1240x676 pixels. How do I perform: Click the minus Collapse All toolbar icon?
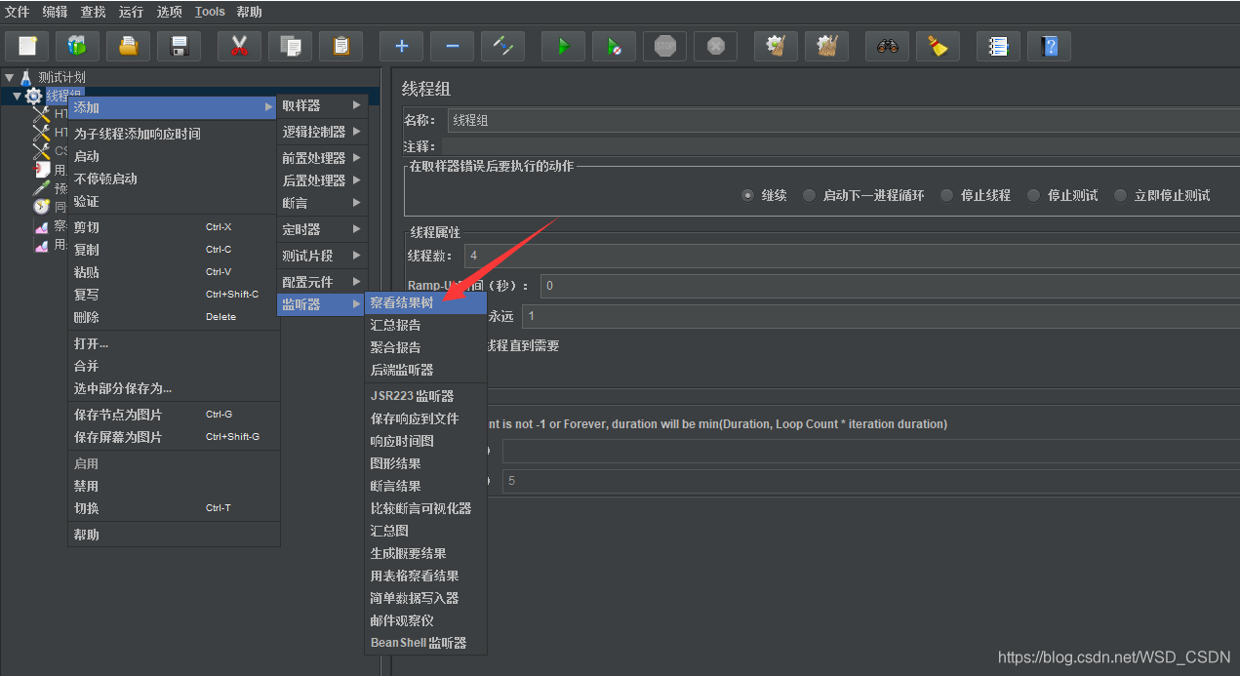click(452, 46)
